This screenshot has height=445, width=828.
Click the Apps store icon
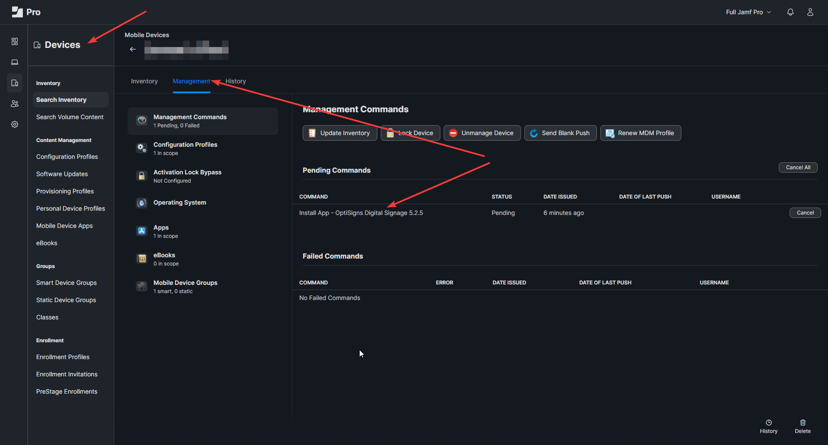[141, 231]
